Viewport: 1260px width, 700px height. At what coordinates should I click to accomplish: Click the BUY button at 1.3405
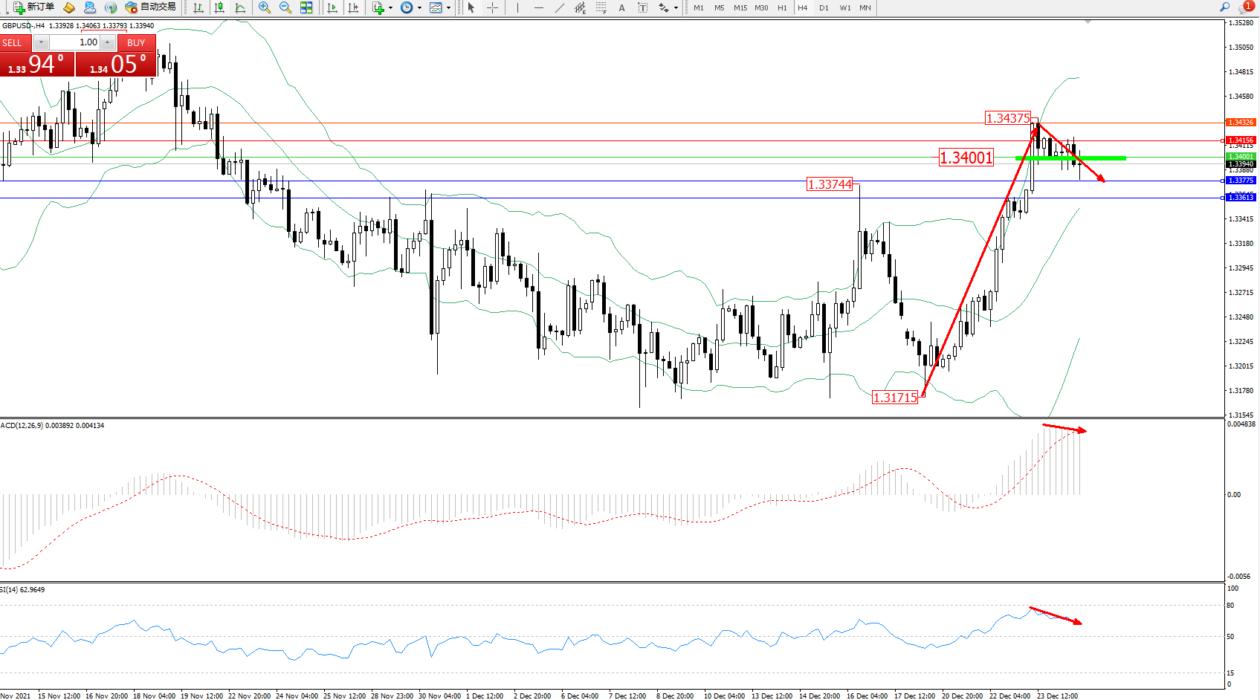tap(117, 64)
